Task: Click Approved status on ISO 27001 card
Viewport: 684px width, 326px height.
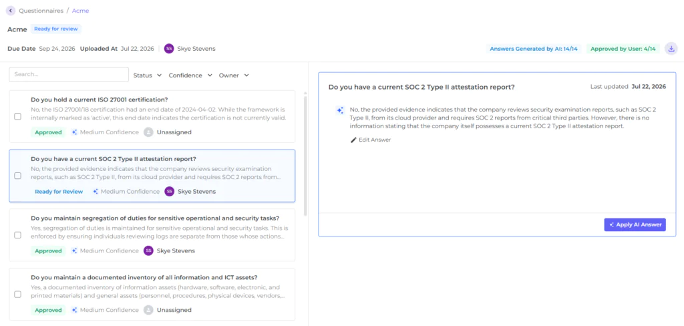Action: (x=48, y=132)
